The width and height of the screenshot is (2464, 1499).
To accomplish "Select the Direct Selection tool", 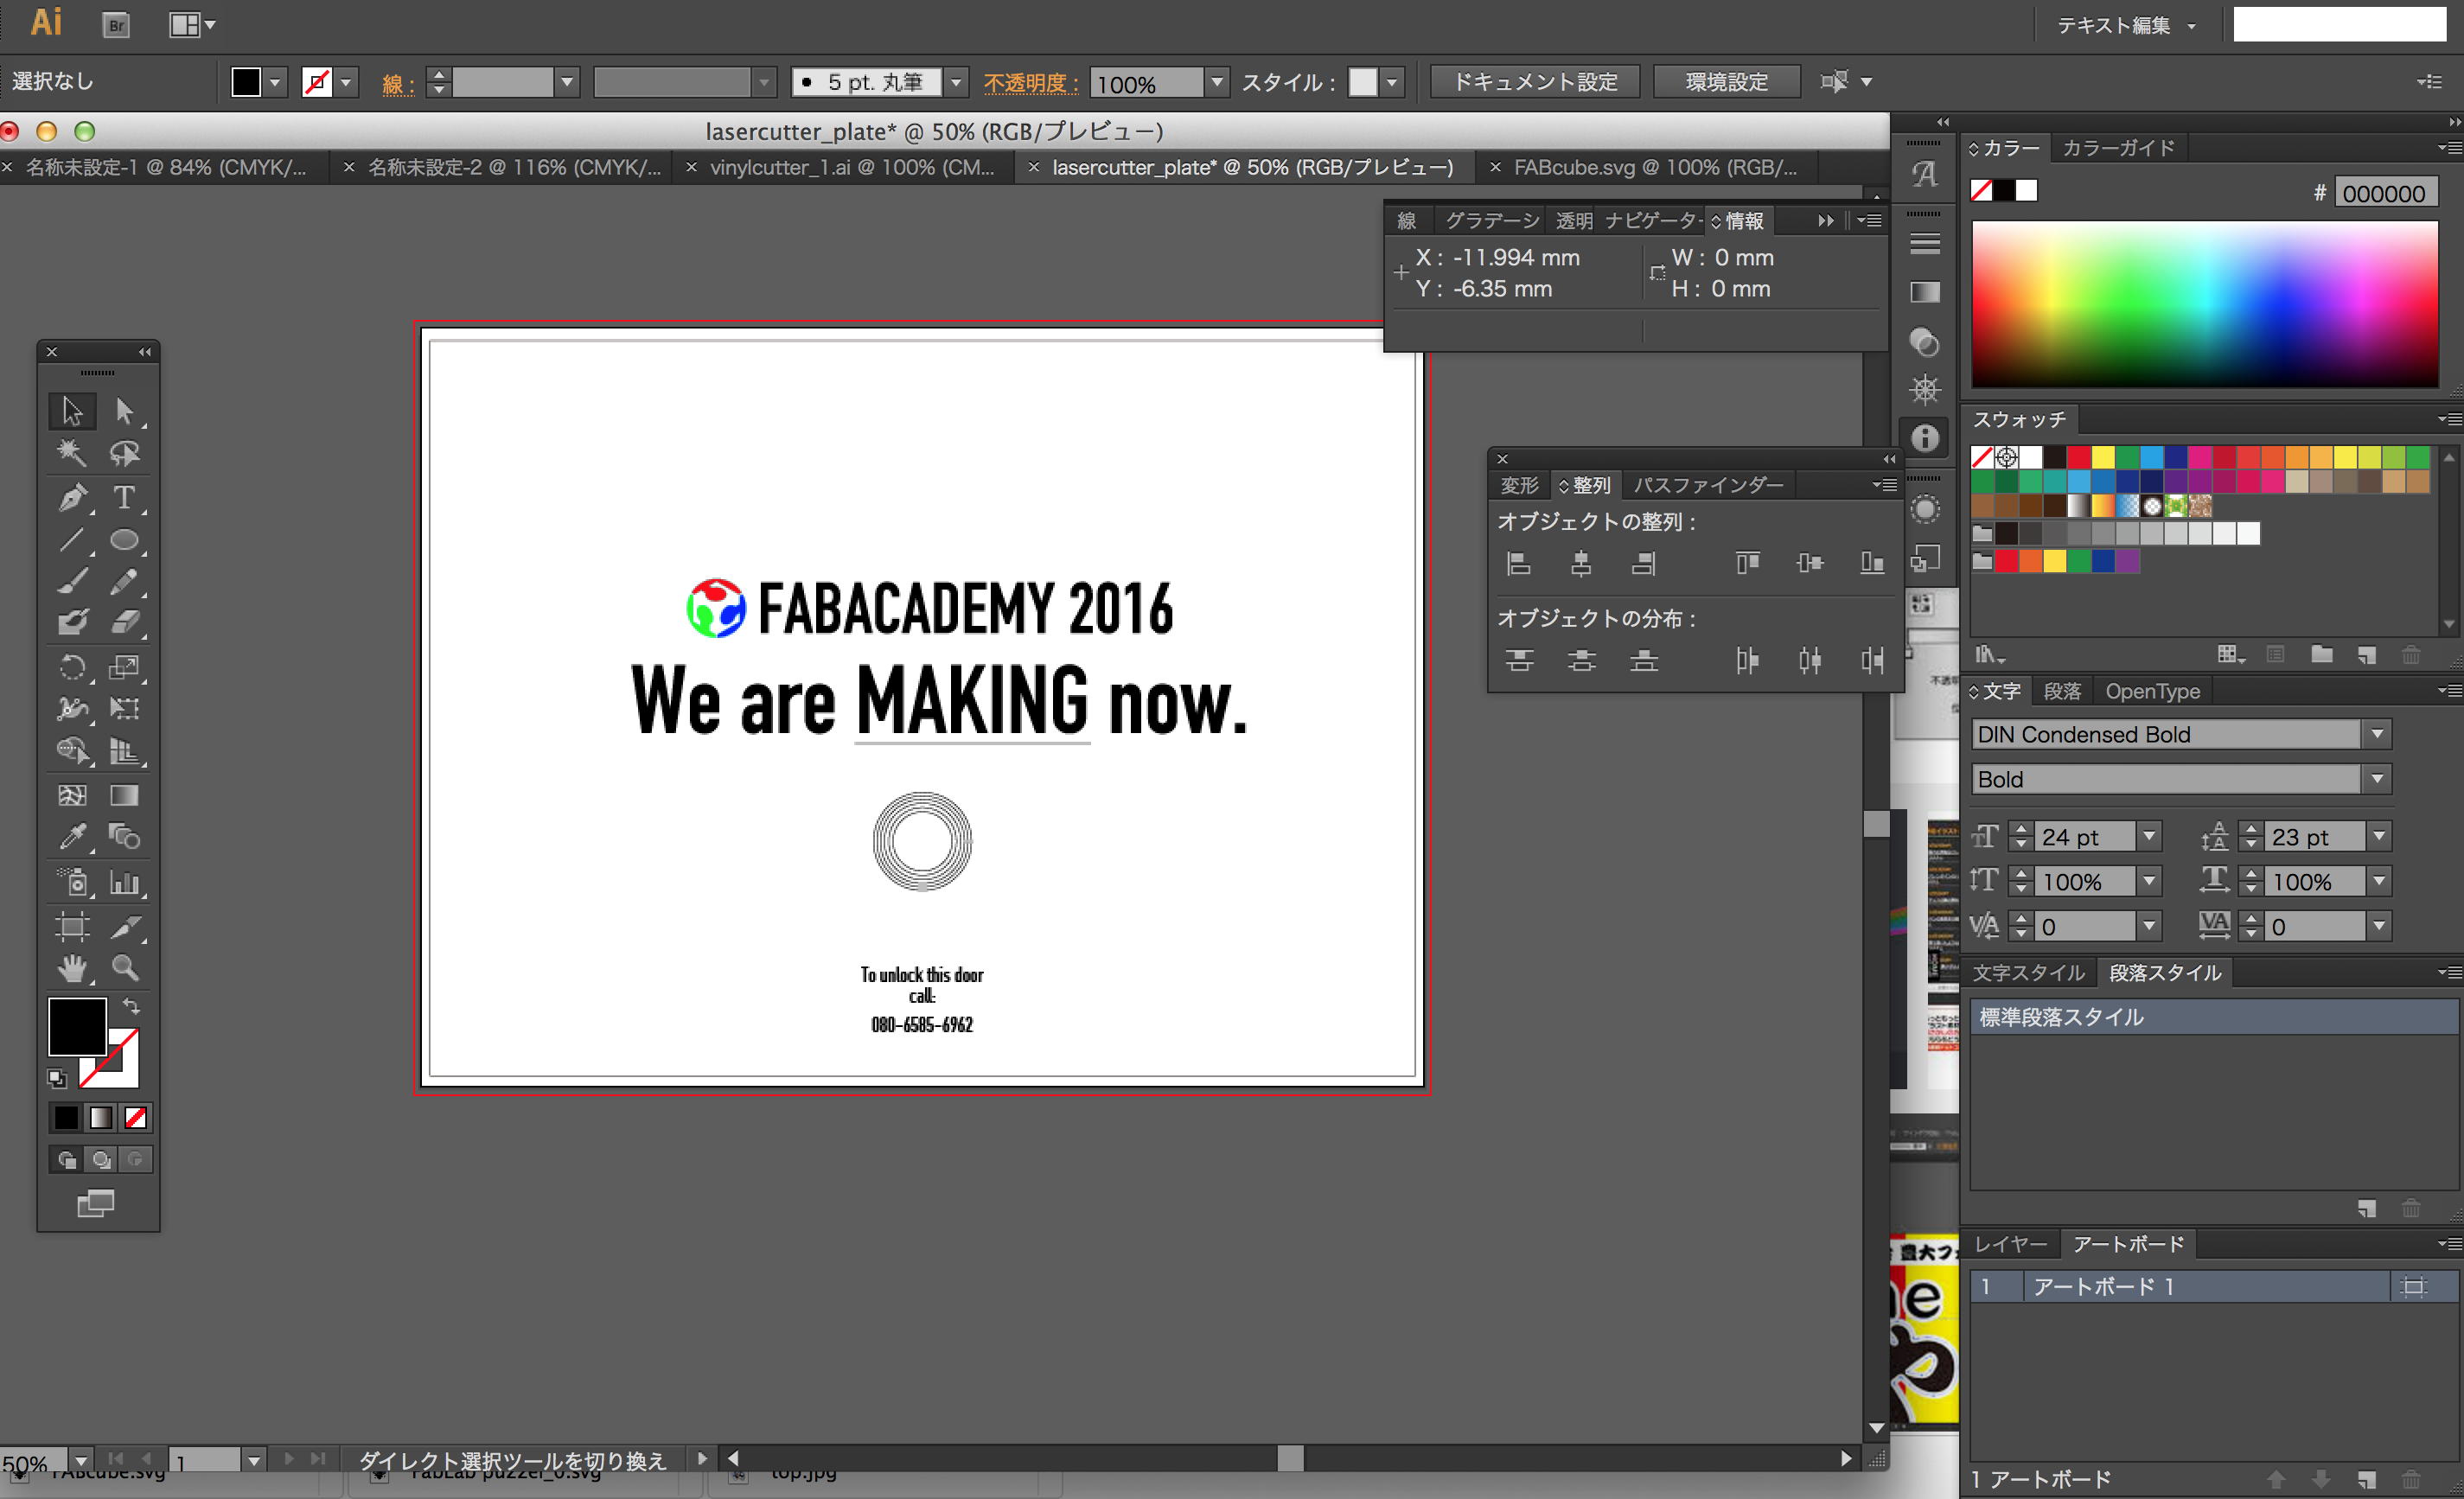I will [x=124, y=411].
